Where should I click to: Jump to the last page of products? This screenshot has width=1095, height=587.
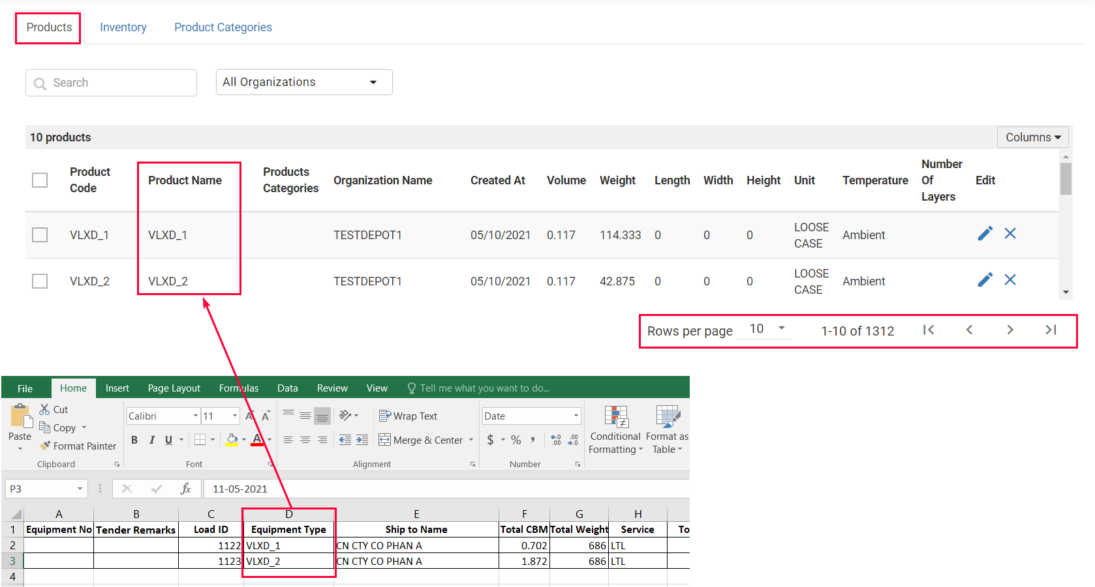(1051, 330)
